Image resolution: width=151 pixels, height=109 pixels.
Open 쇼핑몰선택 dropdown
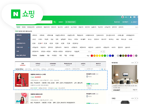pyautogui.click(x=68, y=69)
